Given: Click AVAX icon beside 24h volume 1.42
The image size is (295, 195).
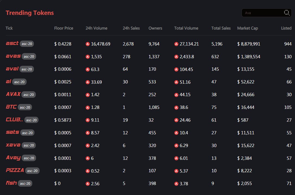Looking at the screenshot, I should pyautogui.click(x=88, y=95).
